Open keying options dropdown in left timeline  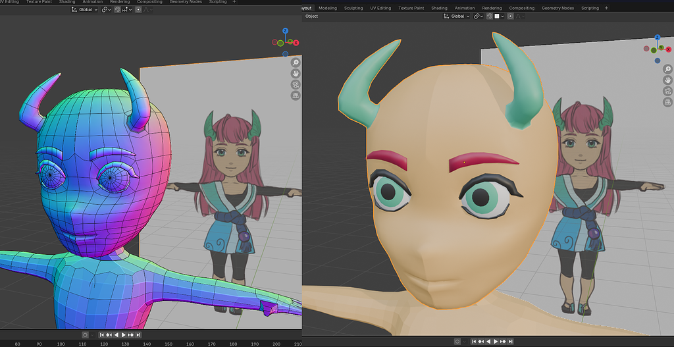(92, 335)
